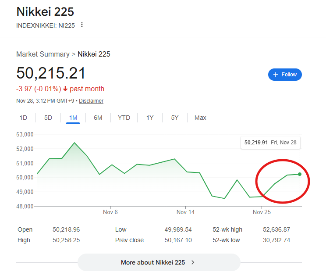Click the red down arrow beside past month

65,89
